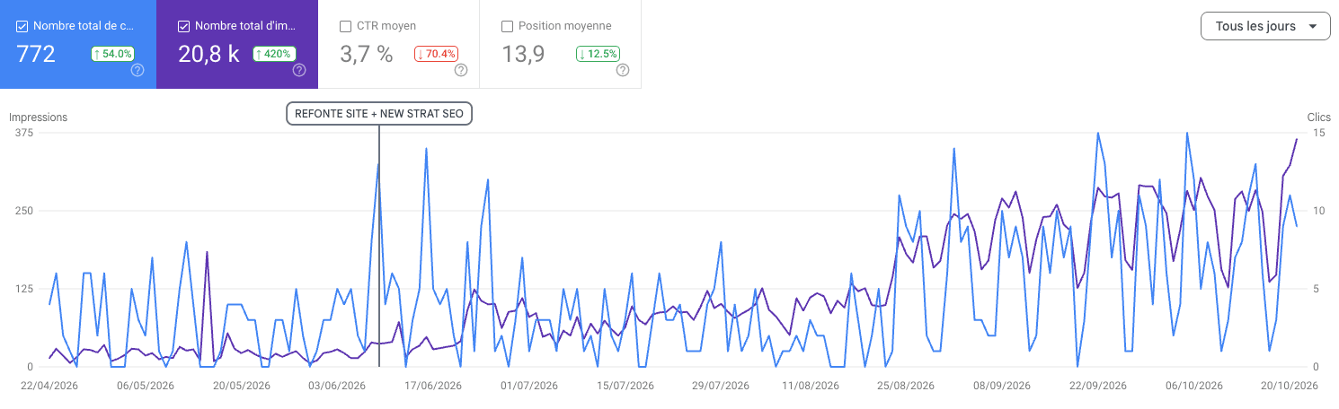Click the 5 clicks axis value
The height and width of the screenshot is (409, 1339).
click(x=1317, y=289)
